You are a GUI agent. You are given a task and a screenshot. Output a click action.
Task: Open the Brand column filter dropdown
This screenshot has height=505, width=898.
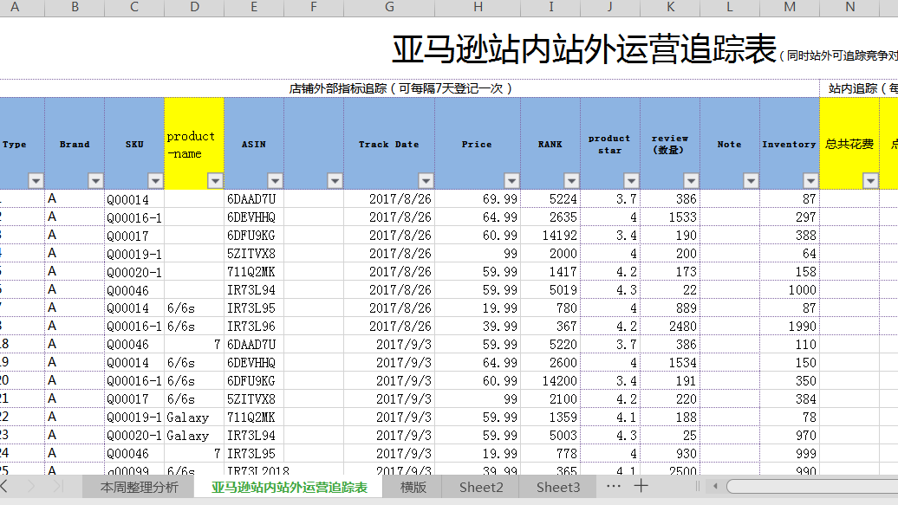coord(95,181)
